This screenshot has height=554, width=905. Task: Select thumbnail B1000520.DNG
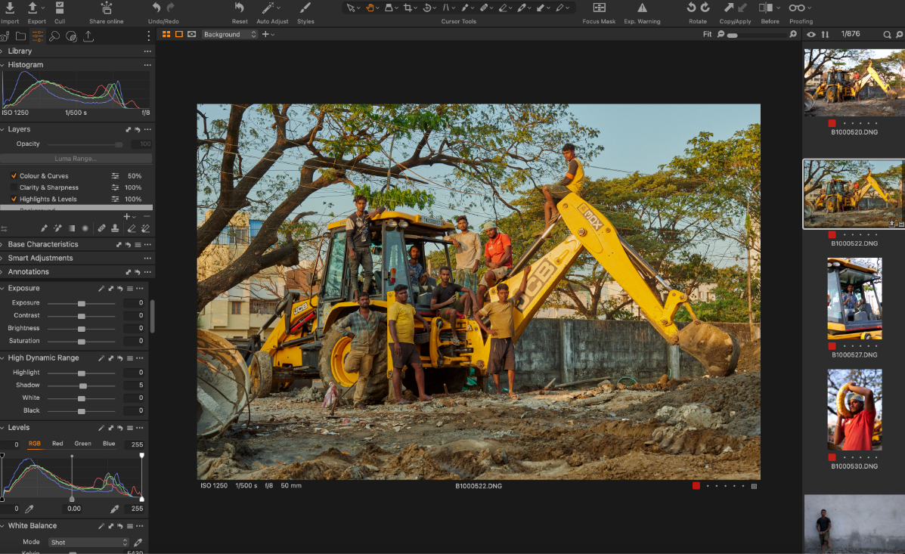(x=854, y=82)
